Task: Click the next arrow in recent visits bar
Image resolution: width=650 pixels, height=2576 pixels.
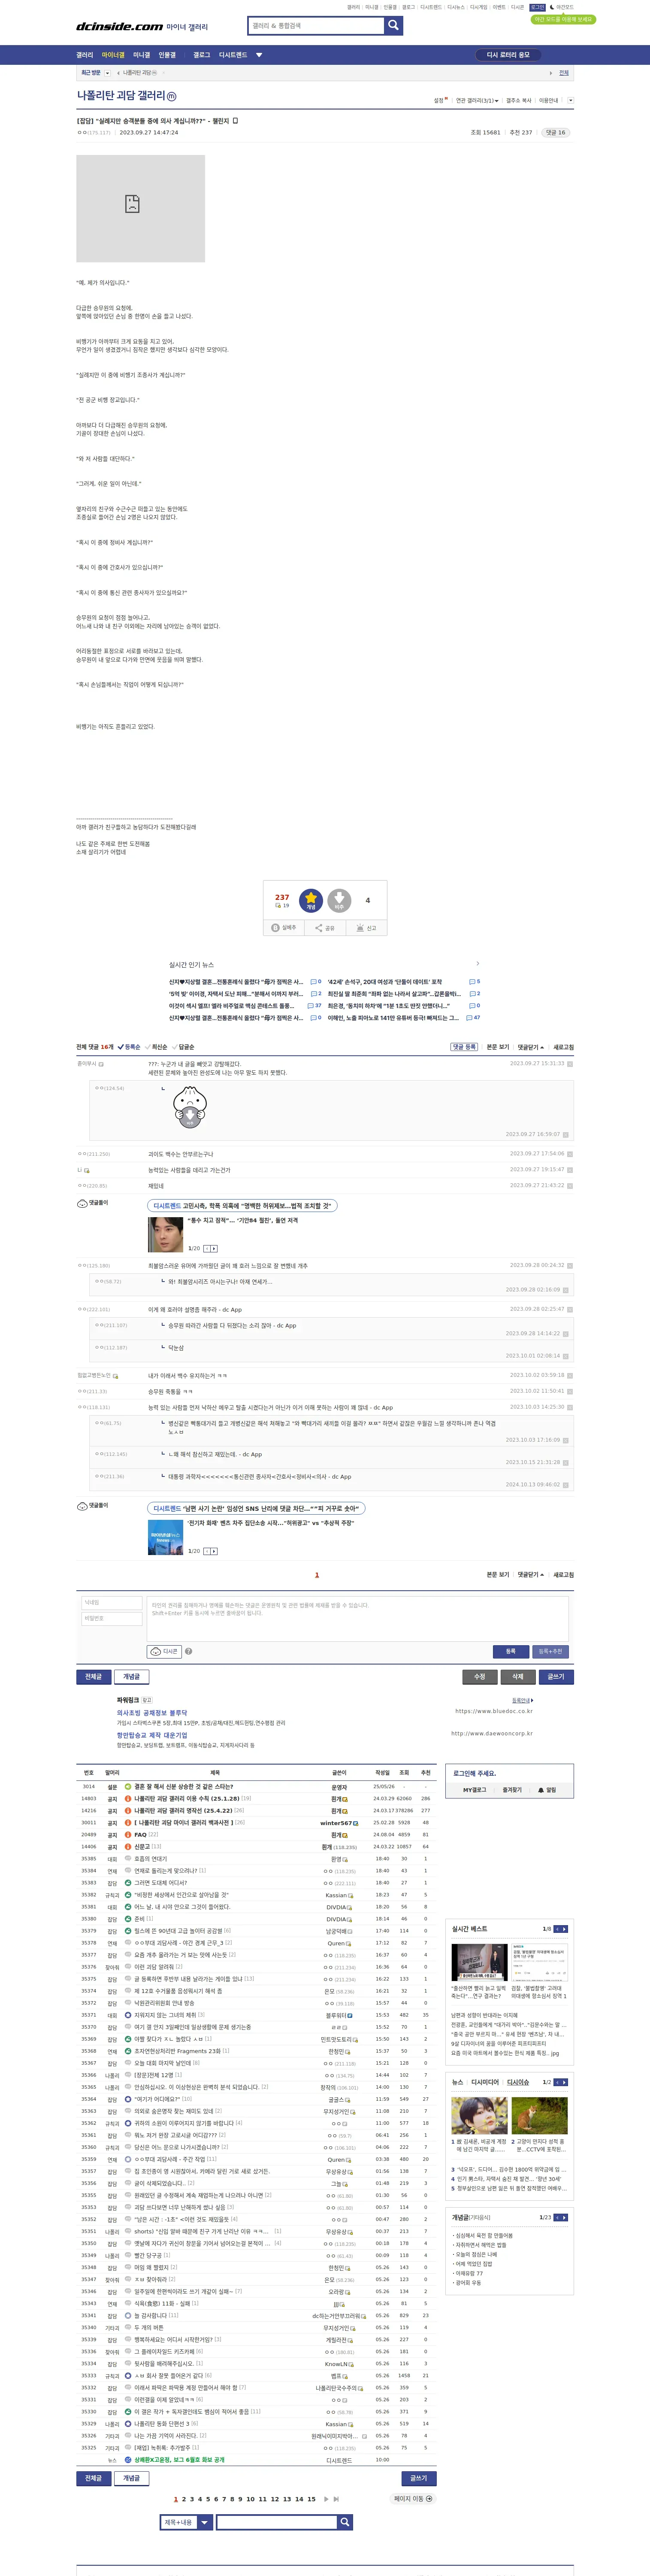Action: pyautogui.click(x=550, y=73)
